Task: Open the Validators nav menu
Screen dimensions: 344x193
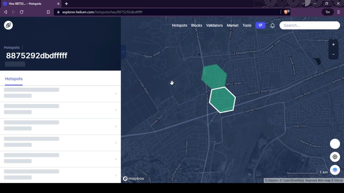Action: tap(214, 25)
